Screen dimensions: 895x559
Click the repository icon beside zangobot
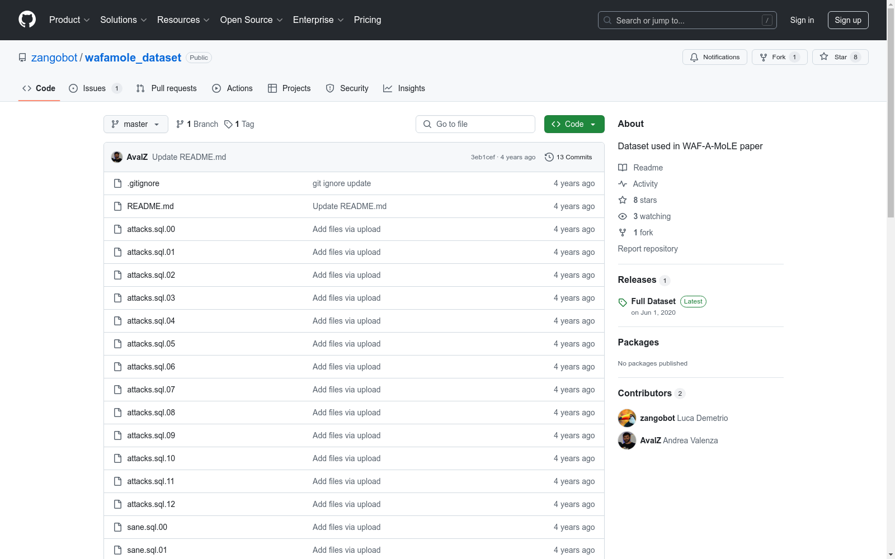pyautogui.click(x=22, y=58)
